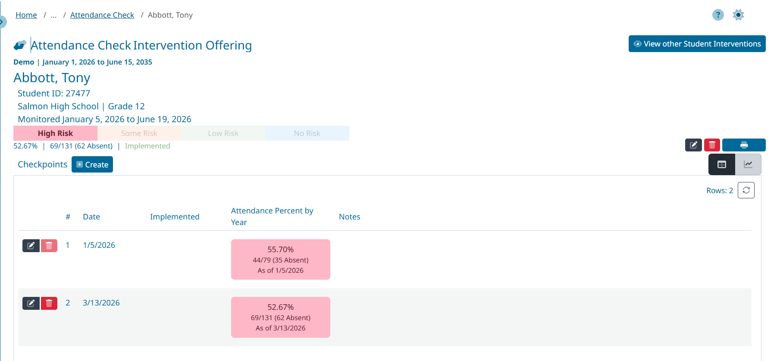
Task: Navigate to Attendance Check breadcrumb
Action: [102, 15]
